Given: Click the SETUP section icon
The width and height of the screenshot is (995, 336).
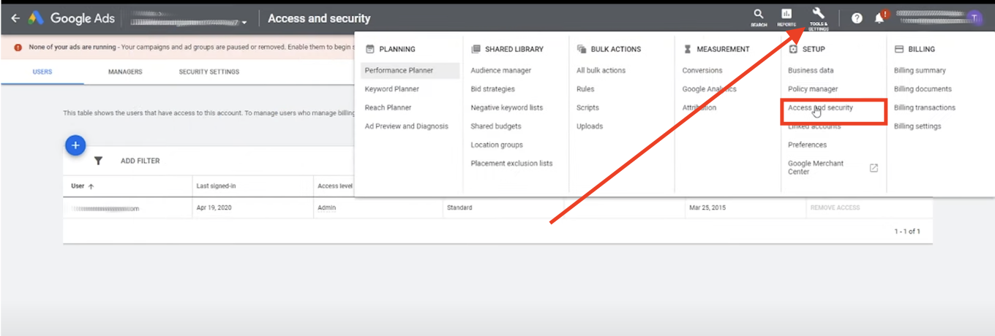Looking at the screenshot, I should 793,49.
